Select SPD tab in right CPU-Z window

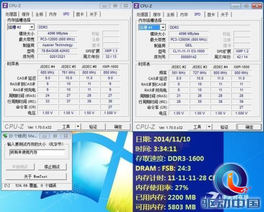pos(197,14)
